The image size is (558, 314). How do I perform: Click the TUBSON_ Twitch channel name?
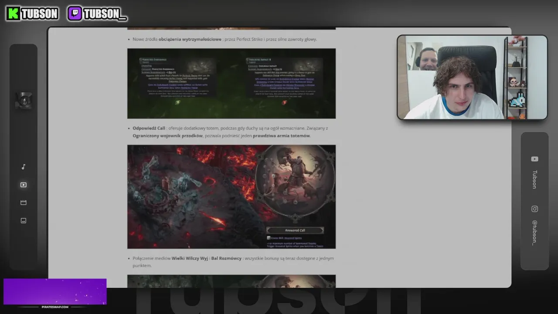tap(105, 14)
